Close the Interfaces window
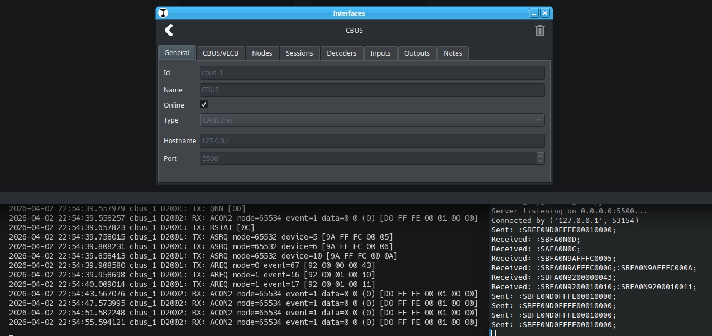The width and height of the screenshot is (712, 336). 545,13
